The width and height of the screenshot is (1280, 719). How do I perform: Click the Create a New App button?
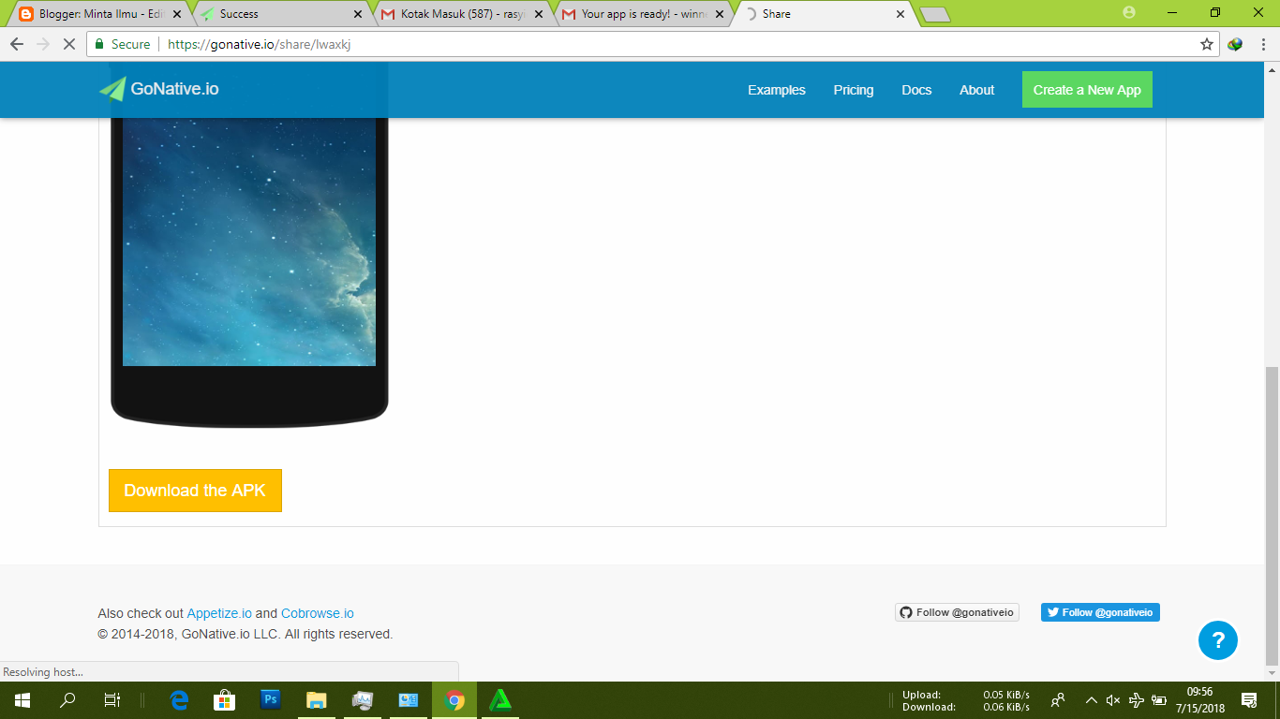tap(1087, 90)
